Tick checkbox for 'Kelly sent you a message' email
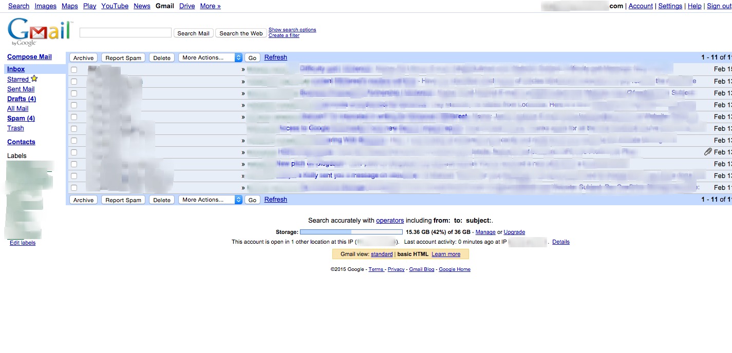 [x=74, y=175]
